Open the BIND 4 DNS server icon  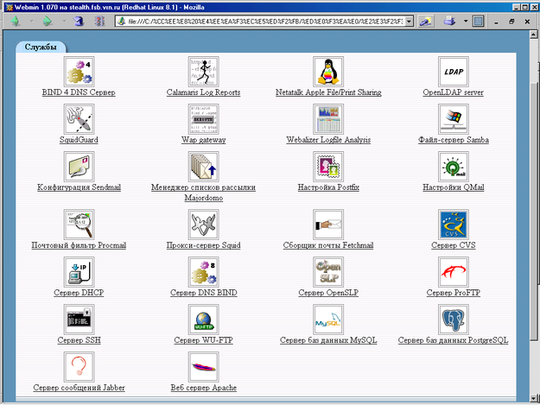point(79,72)
